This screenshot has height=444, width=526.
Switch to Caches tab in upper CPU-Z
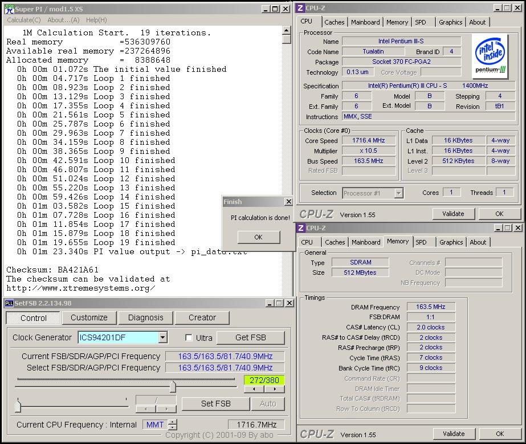pyautogui.click(x=334, y=22)
